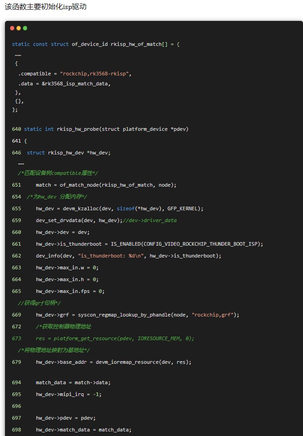Click the green dot on code block
Screen dimensions: 303x436
click(25, 28)
